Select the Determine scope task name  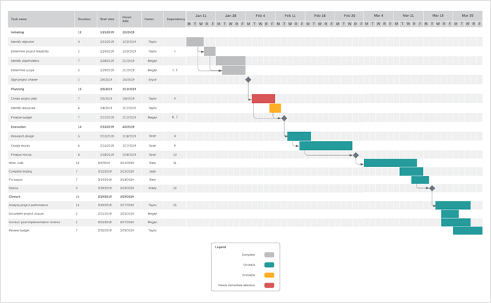22,70
